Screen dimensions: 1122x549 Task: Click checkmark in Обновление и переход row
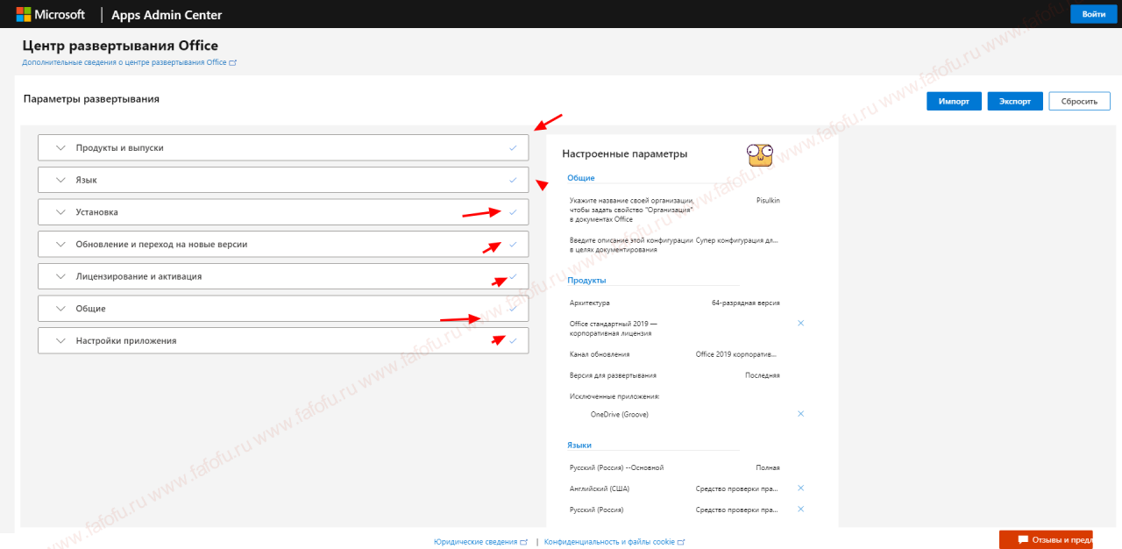tap(513, 244)
